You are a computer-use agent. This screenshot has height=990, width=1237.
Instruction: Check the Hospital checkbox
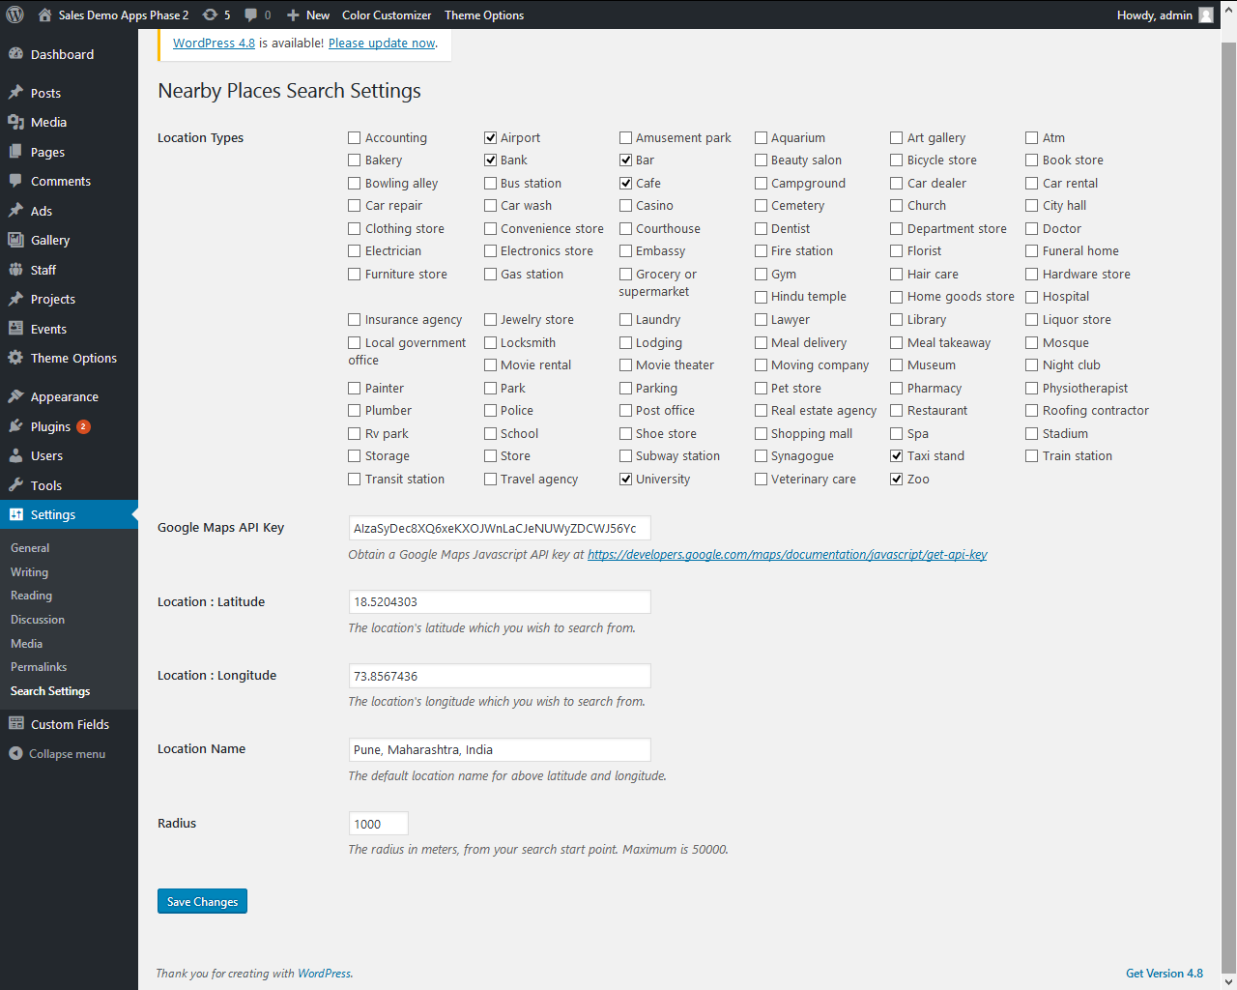point(1032,297)
